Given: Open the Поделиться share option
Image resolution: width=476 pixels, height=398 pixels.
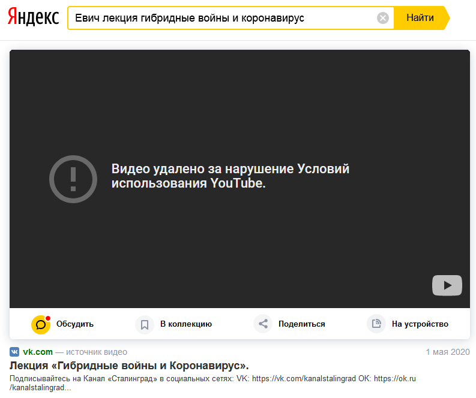Looking at the screenshot, I should click(302, 324).
